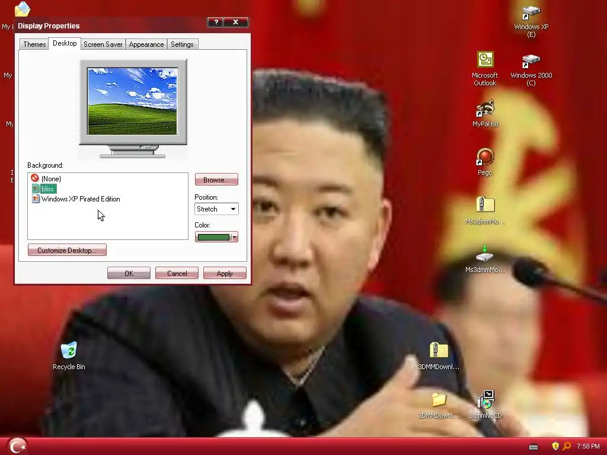Click Customize Desktop... button
607x455 pixels.
pos(67,250)
